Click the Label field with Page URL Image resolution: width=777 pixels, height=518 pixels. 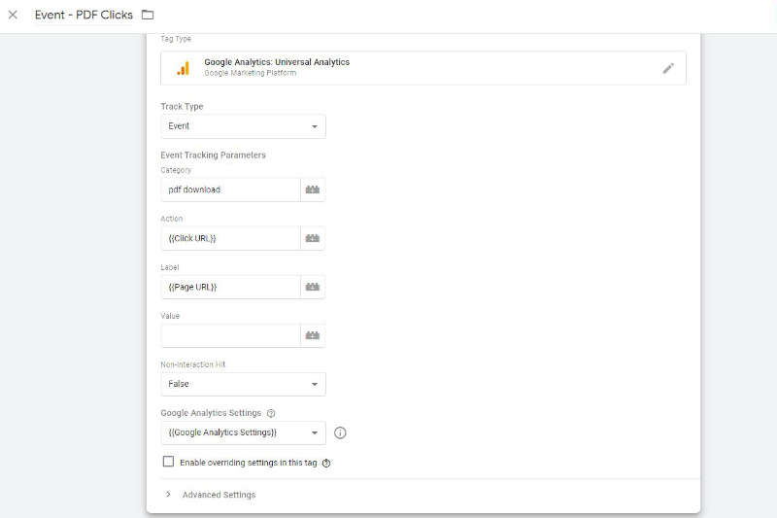click(231, 287)
